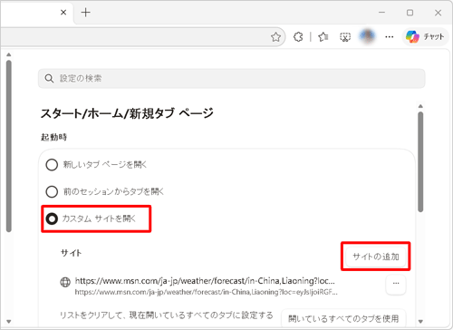Click the 起動時 section label
Screen dimensions: 453x330
point(53,137)
